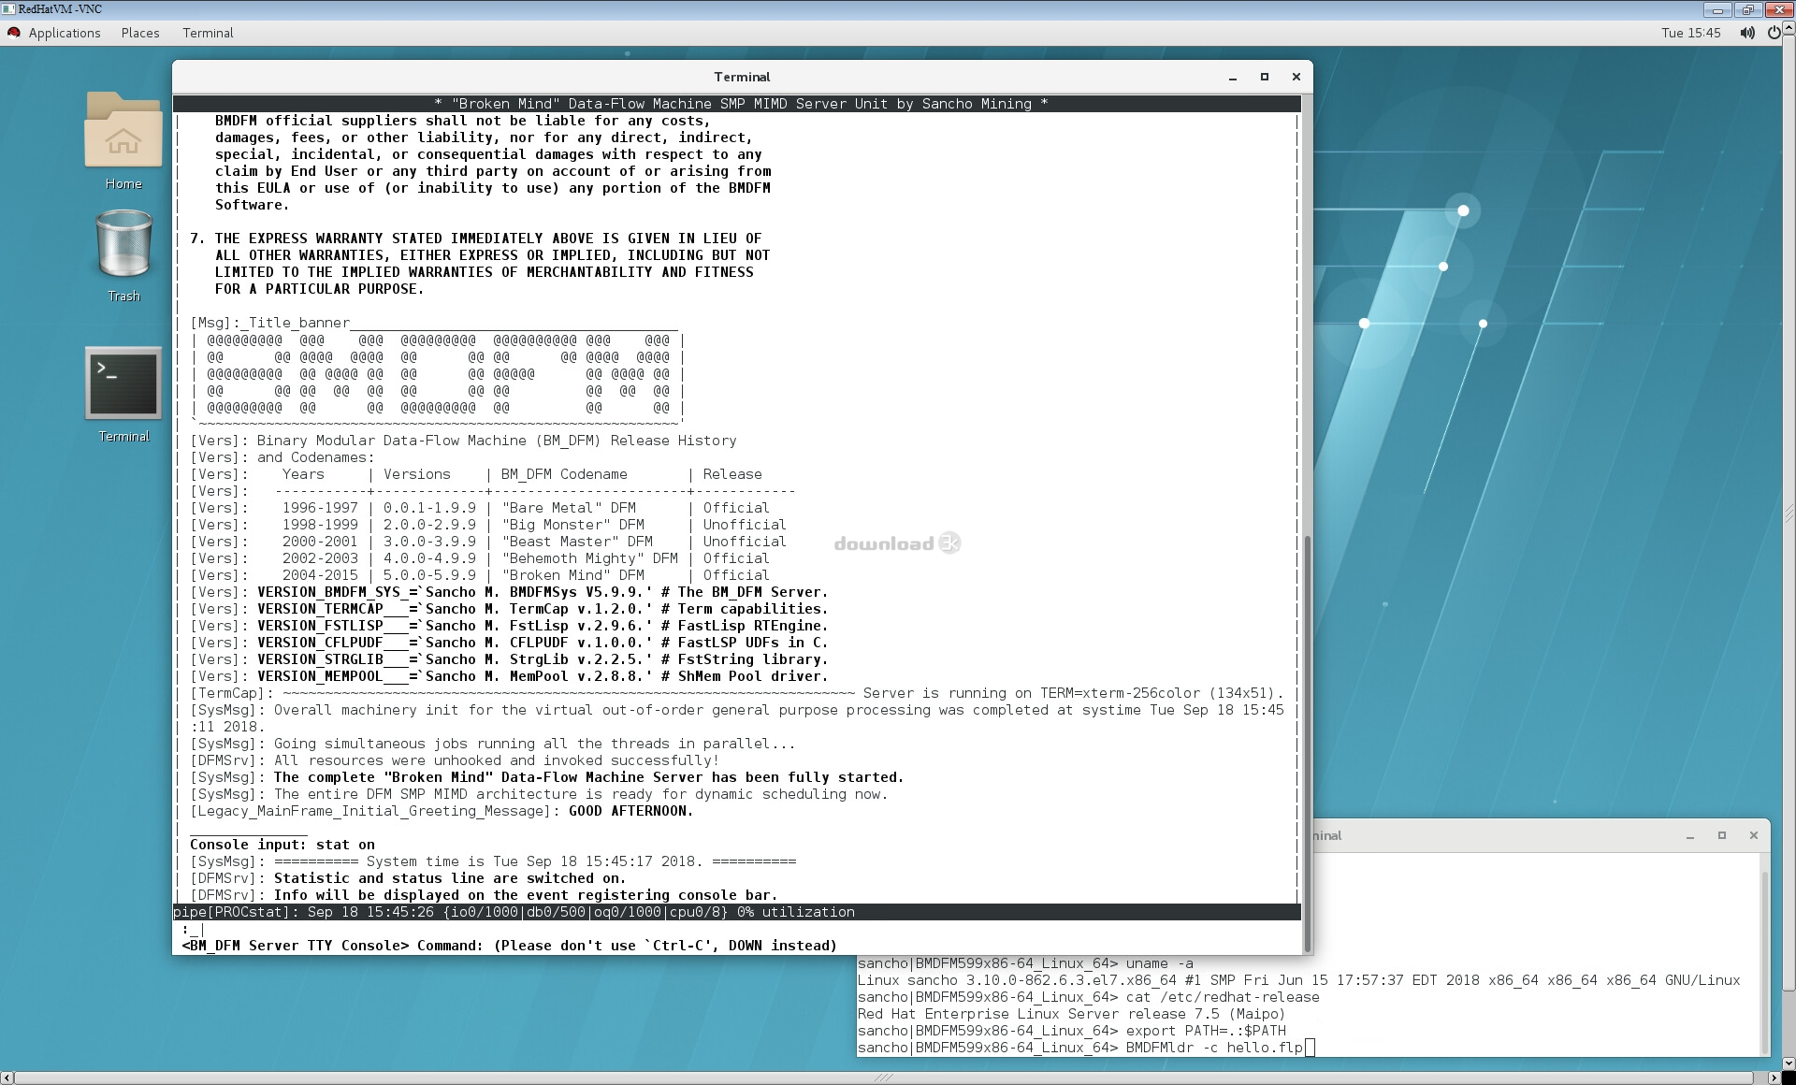The width and height of the screenshot is (1796, 1085).
Task: Select the Home folder desktop icon
Action: coord(123,141)
